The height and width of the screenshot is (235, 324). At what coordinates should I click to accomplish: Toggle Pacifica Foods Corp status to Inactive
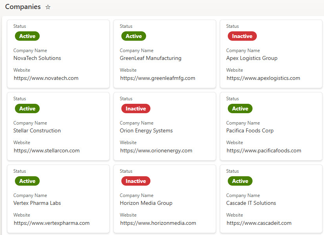pyautogui.click(x=240, y=108)
